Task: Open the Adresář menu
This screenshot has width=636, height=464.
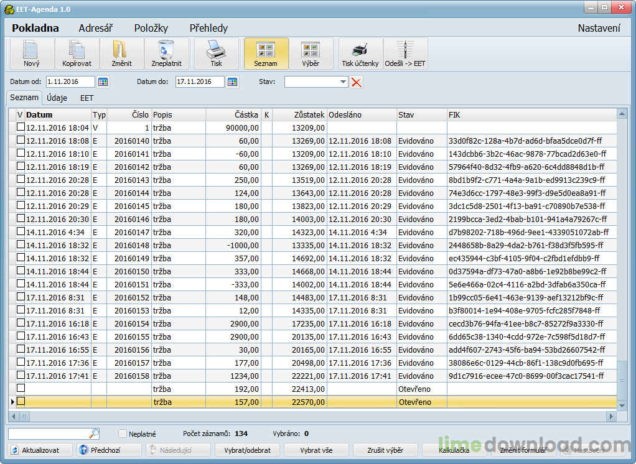Action: (95, 28)
